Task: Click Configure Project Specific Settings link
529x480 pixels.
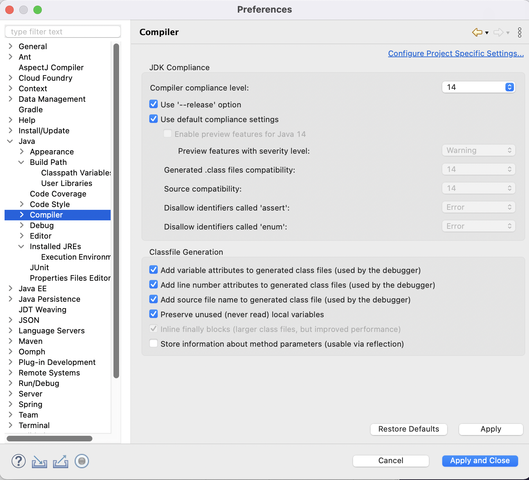Action: [456, 53]
